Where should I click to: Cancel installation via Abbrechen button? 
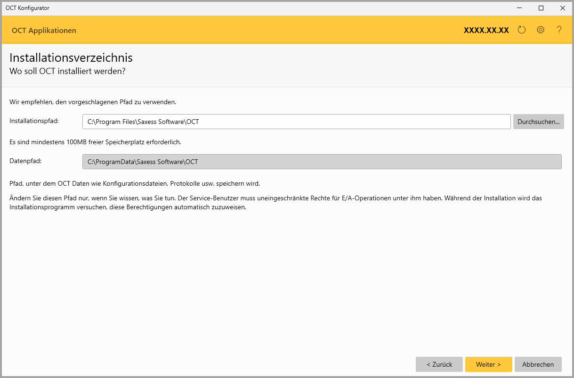tap(538, 364)
